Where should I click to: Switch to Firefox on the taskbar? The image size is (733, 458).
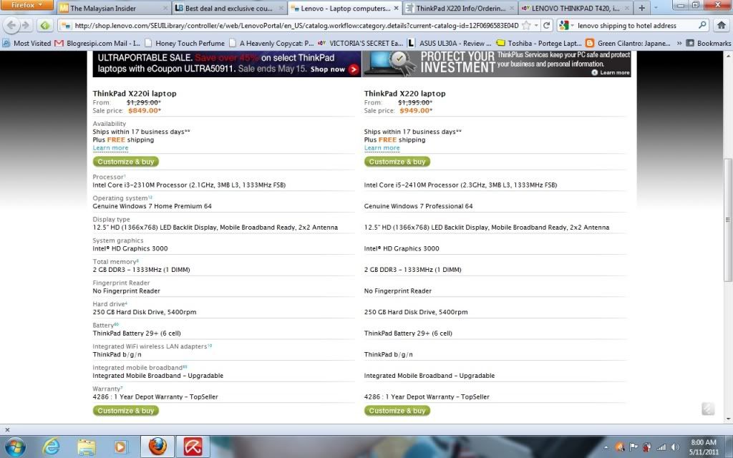coord(157,447)
